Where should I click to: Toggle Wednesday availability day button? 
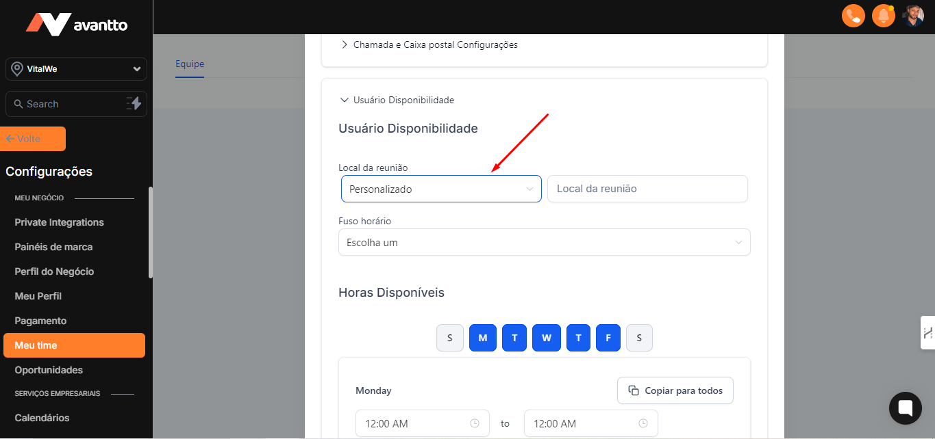point(546,338)
